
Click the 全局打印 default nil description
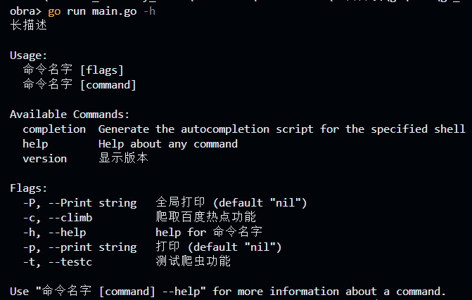(231, 202)
